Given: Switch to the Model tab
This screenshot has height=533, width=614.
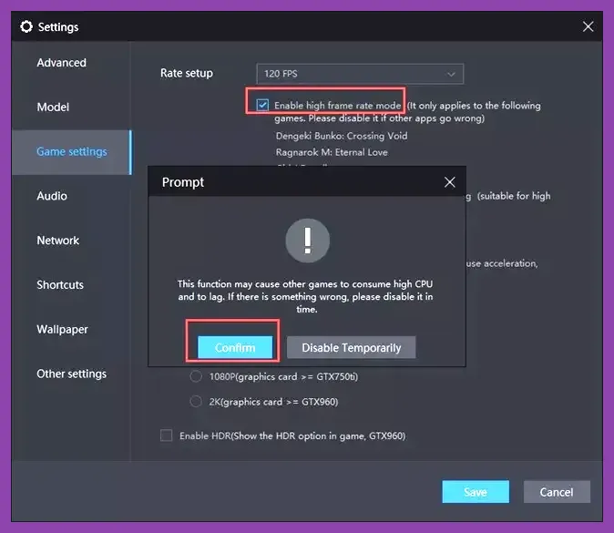Looking at the screenshot, I should pyautogui.click(x=53, y=107).
